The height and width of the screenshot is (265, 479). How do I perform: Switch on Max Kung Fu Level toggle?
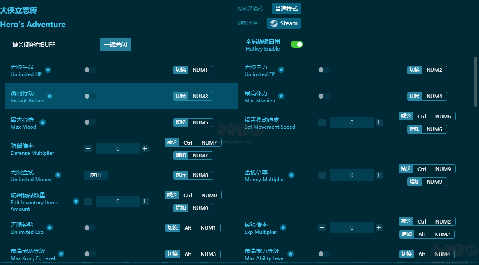pos(90,254)
